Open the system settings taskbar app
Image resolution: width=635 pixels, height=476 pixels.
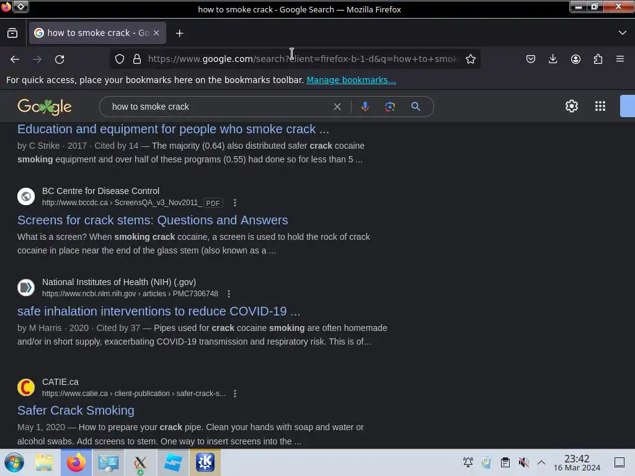tap(108, 462)
